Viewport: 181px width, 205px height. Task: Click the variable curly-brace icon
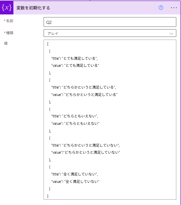click(x=7, y=8)
